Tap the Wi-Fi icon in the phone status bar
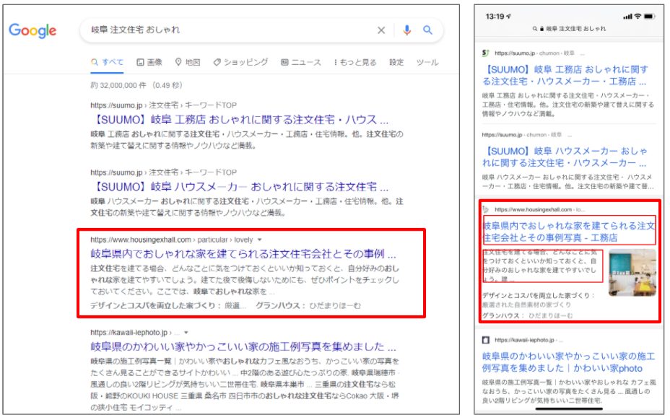670x420 pixels. point(638,16)
